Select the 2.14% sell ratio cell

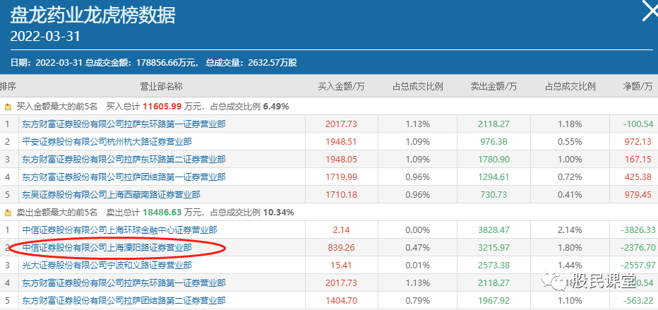click(x=570, y=230)
